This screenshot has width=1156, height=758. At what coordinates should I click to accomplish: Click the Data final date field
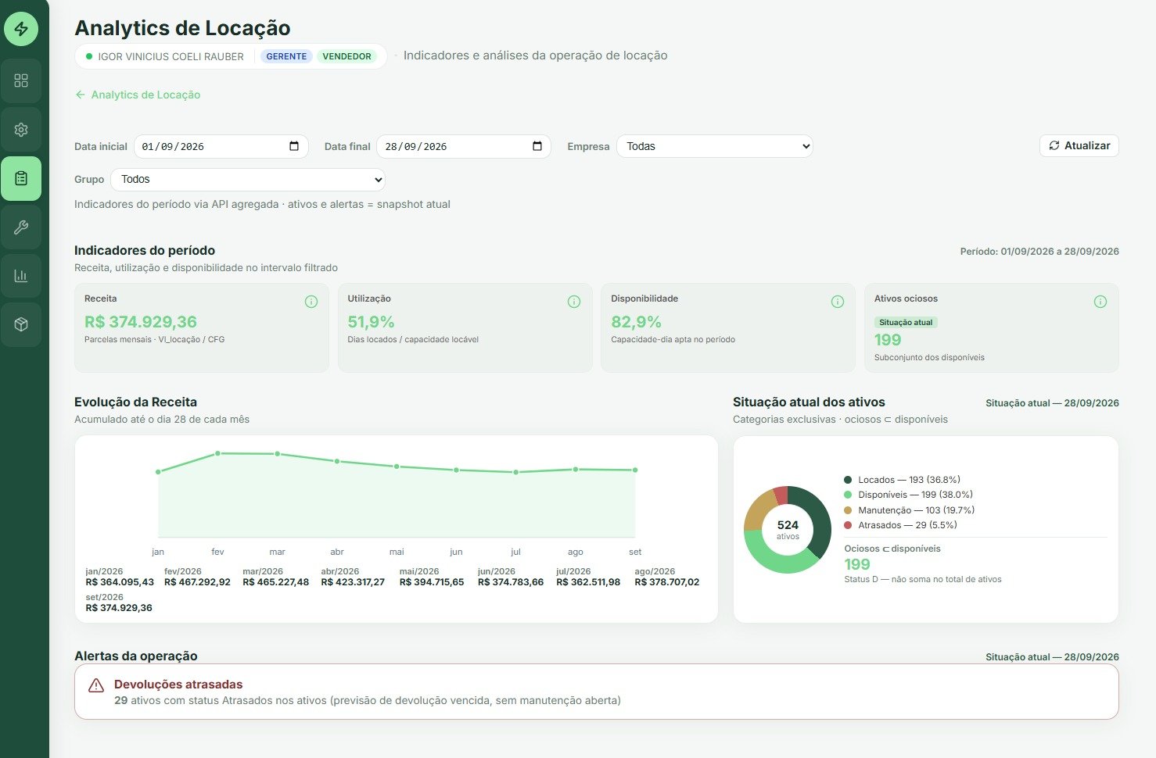click(464, 146)
